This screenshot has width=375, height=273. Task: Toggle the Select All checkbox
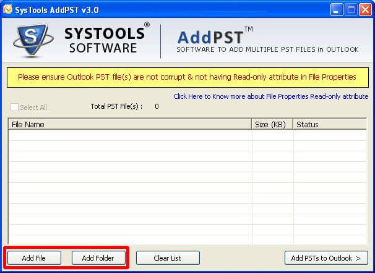14,107
